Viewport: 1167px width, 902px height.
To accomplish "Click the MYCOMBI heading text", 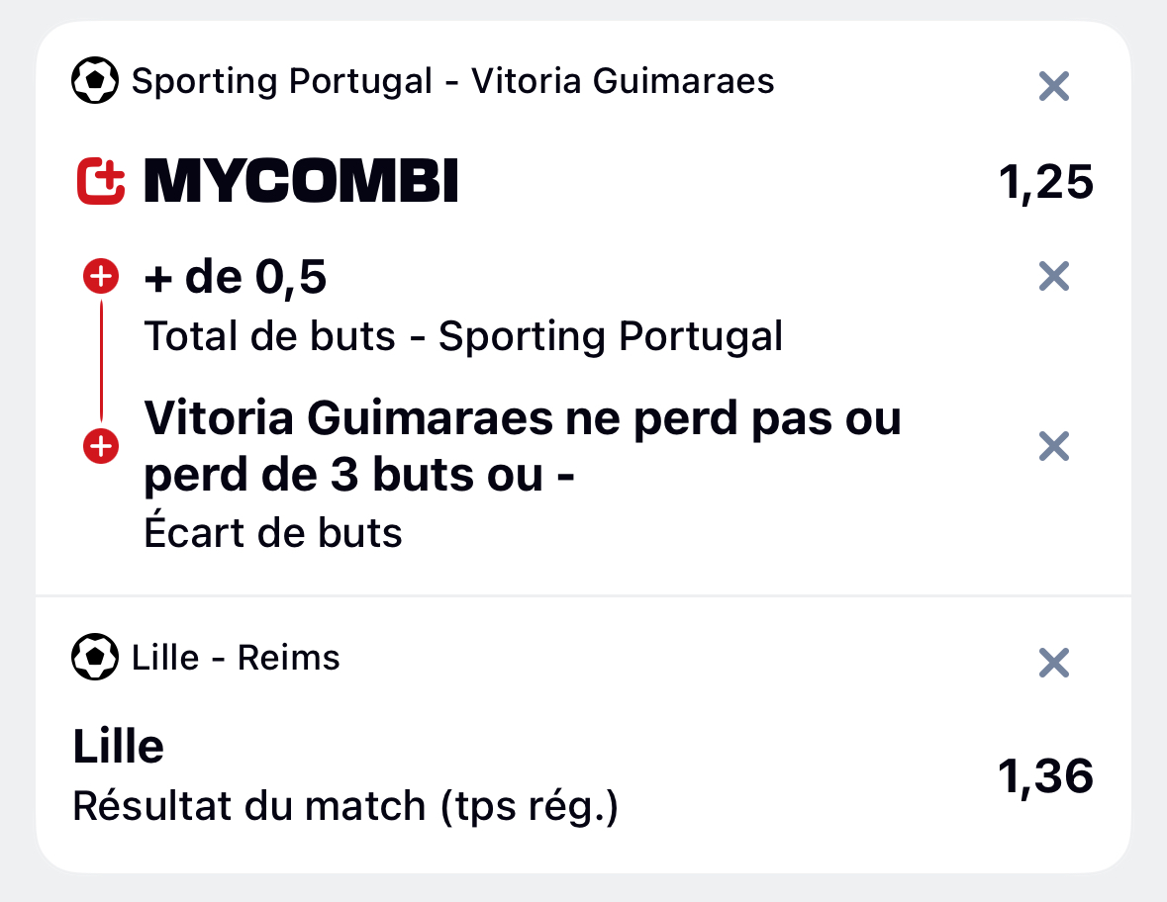I will (301, 181).
